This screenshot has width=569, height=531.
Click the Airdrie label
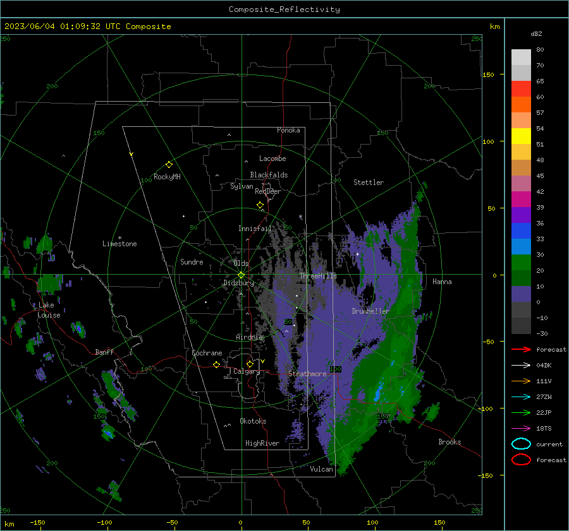249,337
